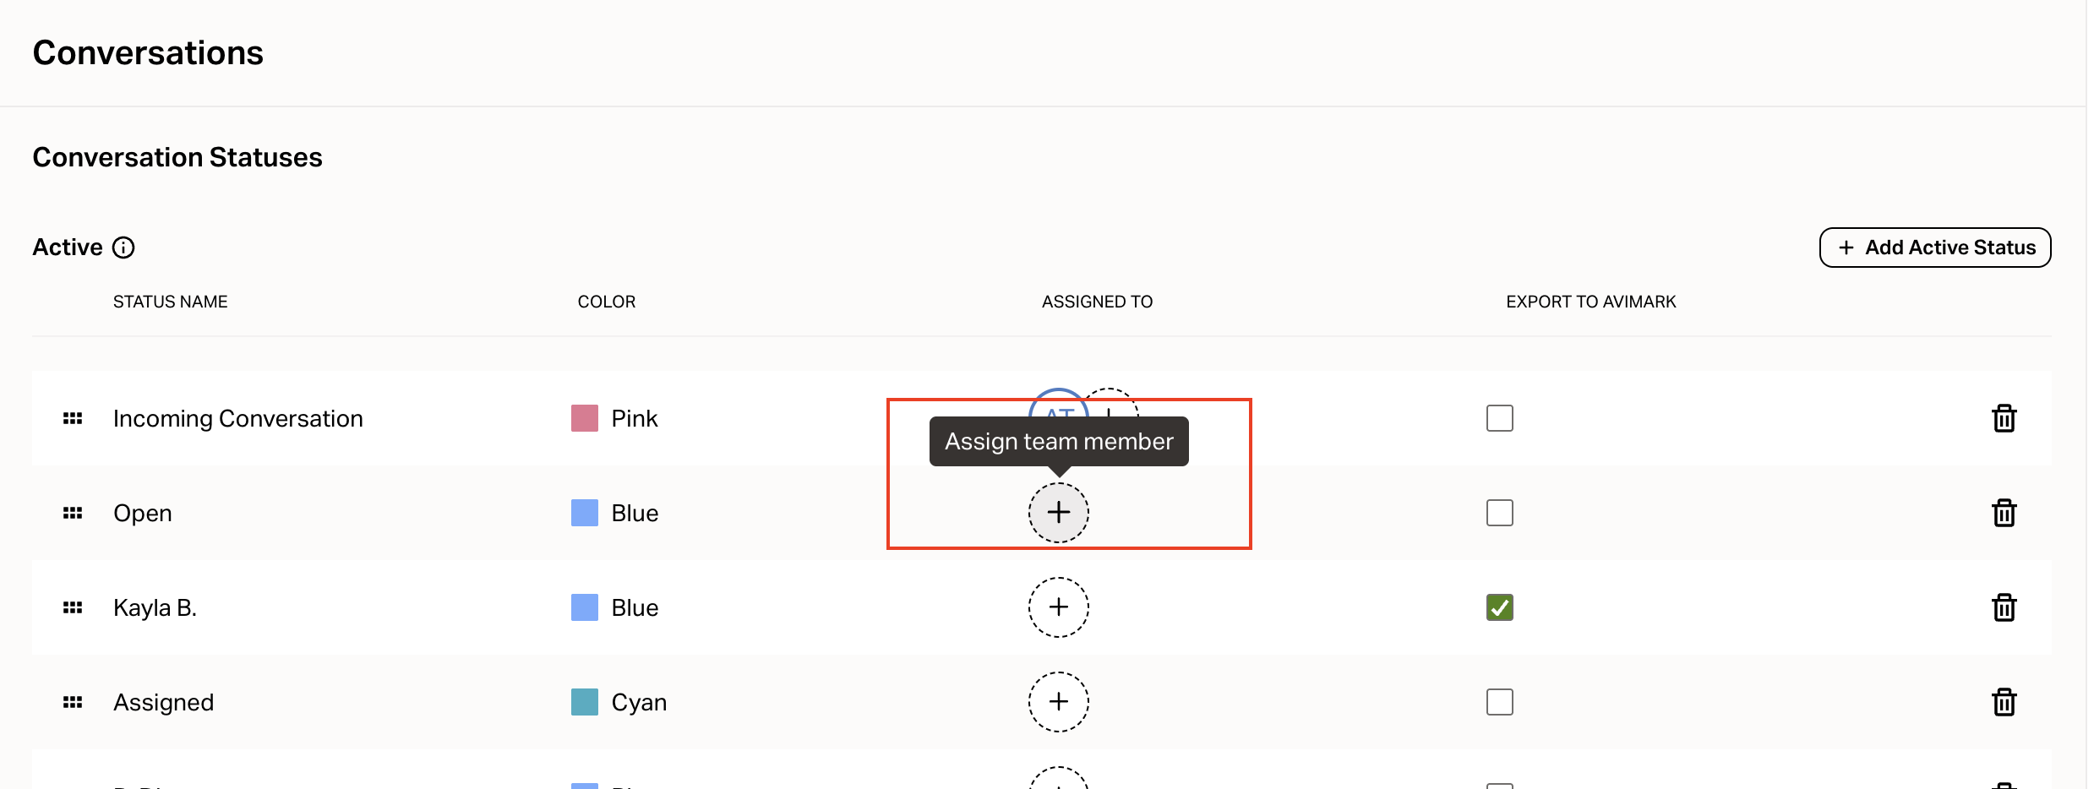Remove the Kayla B. status
Viewport: 2094px width, 789px height.
pos(2004,607)
